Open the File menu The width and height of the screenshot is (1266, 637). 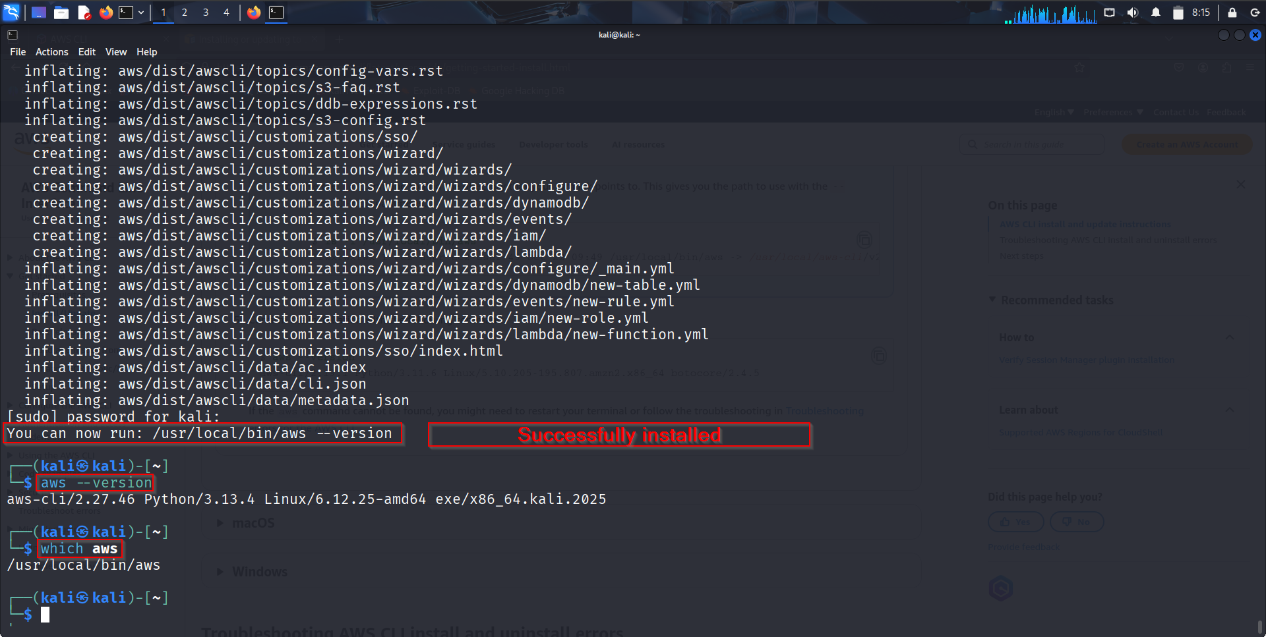pos(18,52)
